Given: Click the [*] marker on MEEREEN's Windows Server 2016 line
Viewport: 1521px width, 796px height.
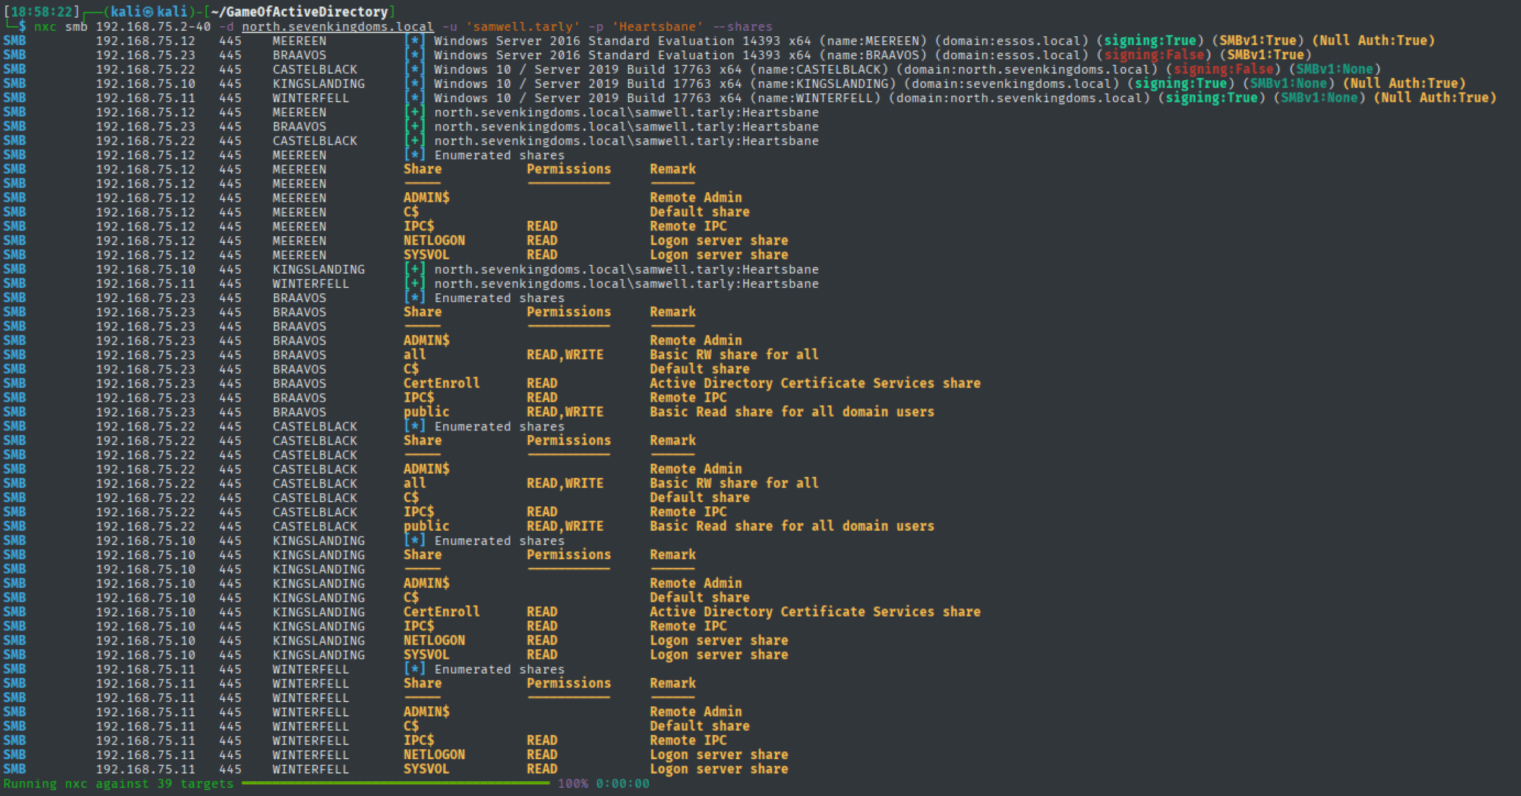Looking at the screenshot, I should click(415, 40).
